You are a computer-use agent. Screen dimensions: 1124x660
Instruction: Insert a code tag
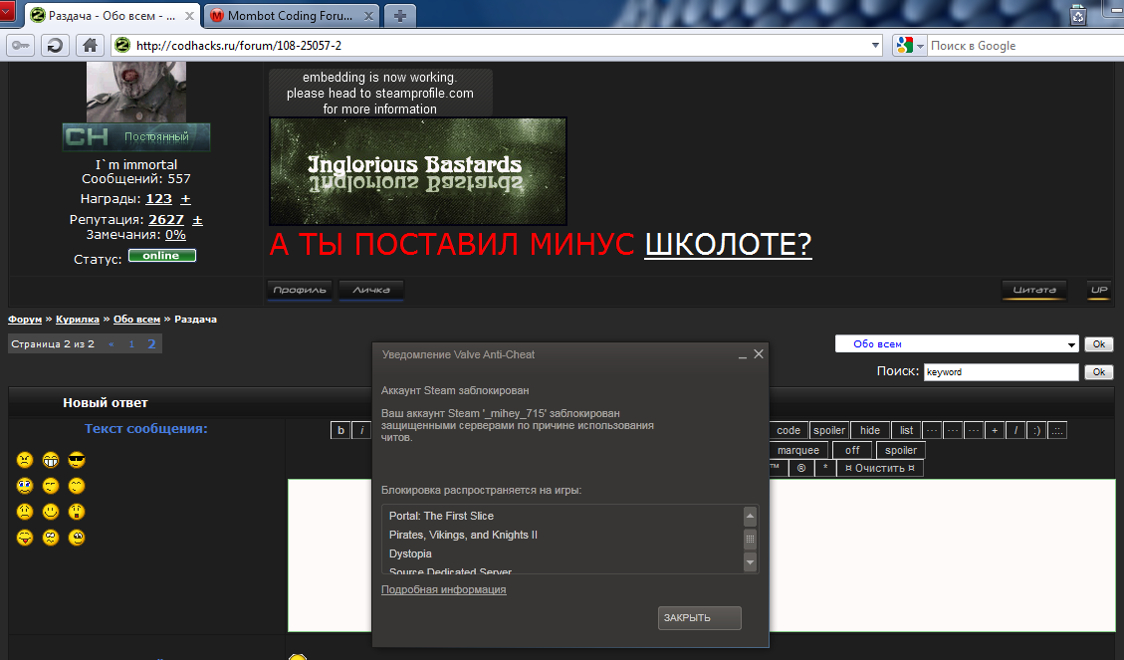(x=788, y=430)
